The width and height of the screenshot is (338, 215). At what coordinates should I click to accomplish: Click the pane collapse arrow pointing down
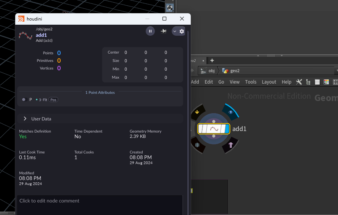tap(282, 55)
